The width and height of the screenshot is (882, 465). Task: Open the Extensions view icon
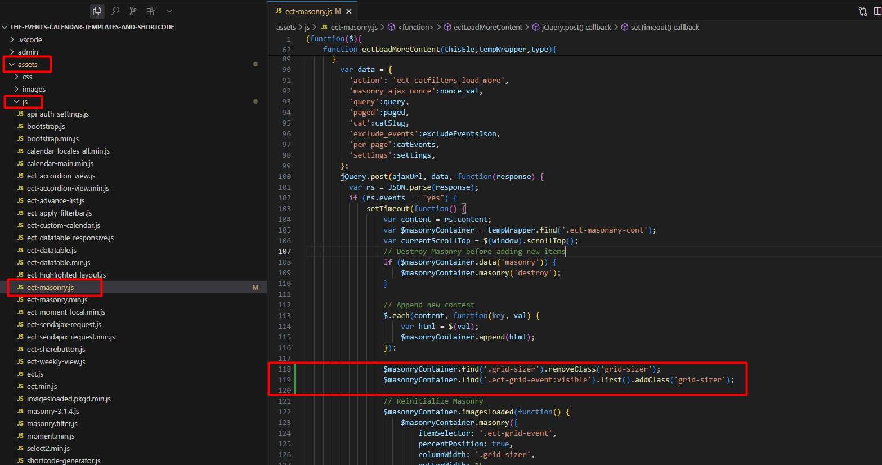pos(151,11)
